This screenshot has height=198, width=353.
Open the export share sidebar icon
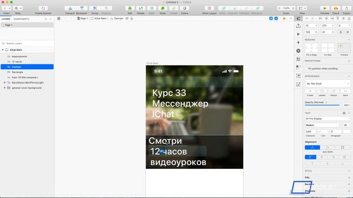(298, 26)
